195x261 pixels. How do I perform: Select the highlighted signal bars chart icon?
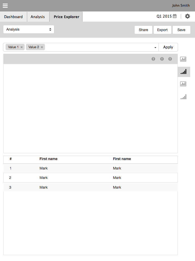[x=184, y=72]
